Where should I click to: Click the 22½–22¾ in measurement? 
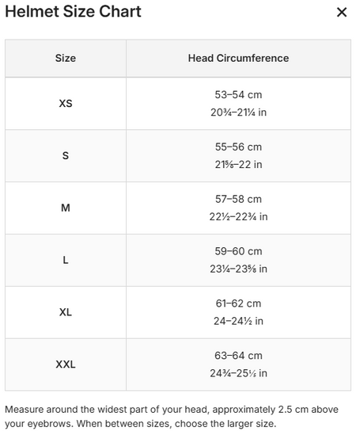coord(238,216)
